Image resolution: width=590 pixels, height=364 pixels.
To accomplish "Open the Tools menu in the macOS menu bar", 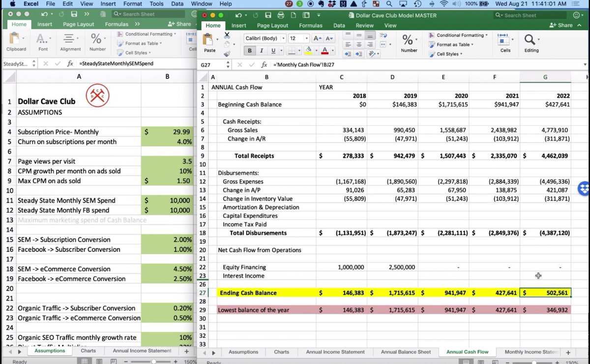I will [156, 3].
